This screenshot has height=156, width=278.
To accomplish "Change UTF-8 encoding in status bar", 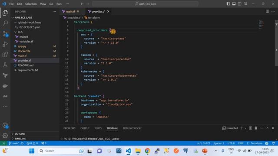I will click(x=231, y=143).
